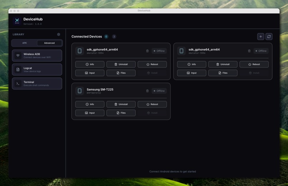Click Uninstall on emulator-5556 card

pyautogui.click(x=223, y=64)
